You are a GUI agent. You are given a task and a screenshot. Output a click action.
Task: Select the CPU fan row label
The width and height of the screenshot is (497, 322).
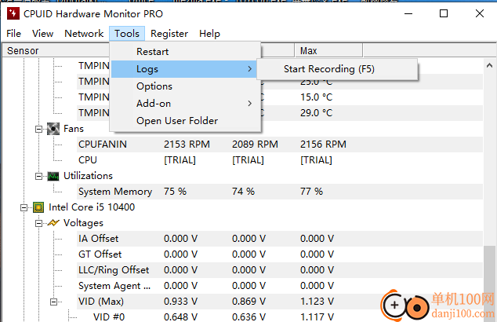(x=88, y=160)
